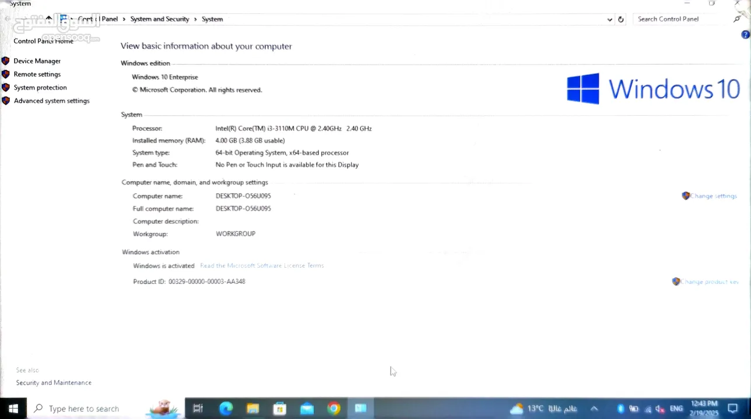The width and height of the screenshot is (751, 419).
Task: Click the muted volume tray icon
Action: (661, 409)
